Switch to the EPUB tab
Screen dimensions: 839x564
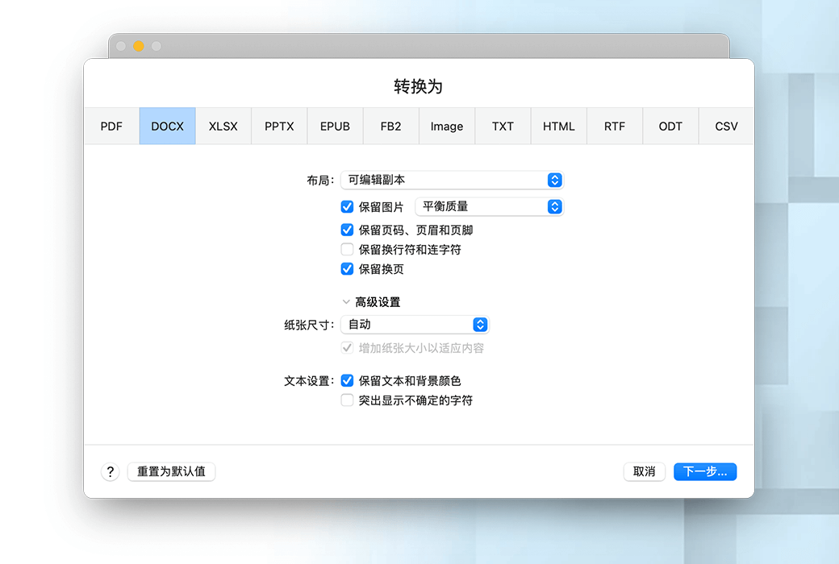[335, 126]
